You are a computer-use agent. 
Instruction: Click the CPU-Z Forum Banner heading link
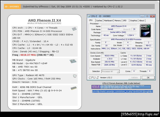coord(121,83)
